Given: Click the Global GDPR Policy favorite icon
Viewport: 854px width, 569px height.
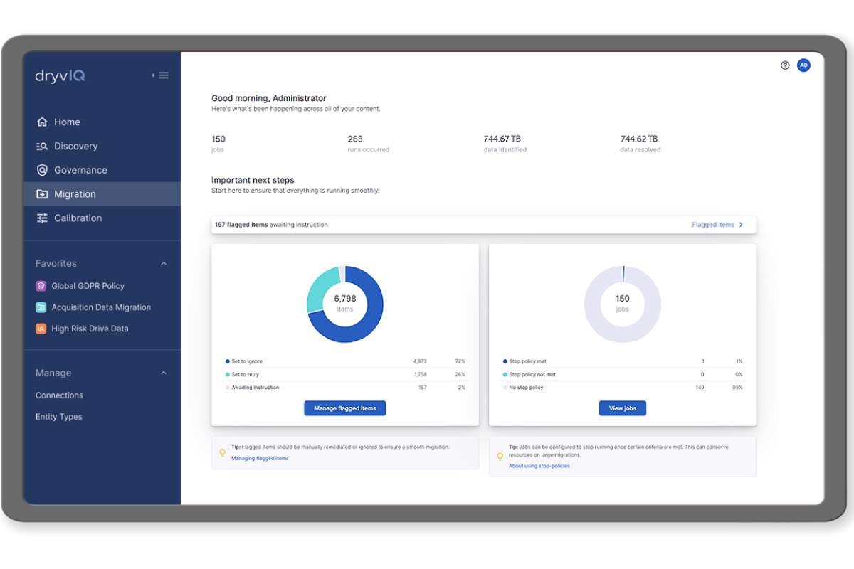Looking at the screenshot, I should pyautogui.click(x=42, y=285).
